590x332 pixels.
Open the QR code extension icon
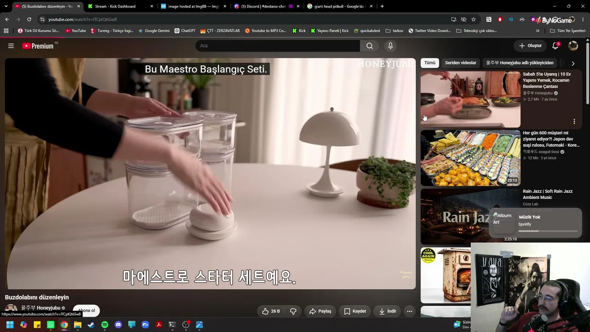(x=489, y=19)
